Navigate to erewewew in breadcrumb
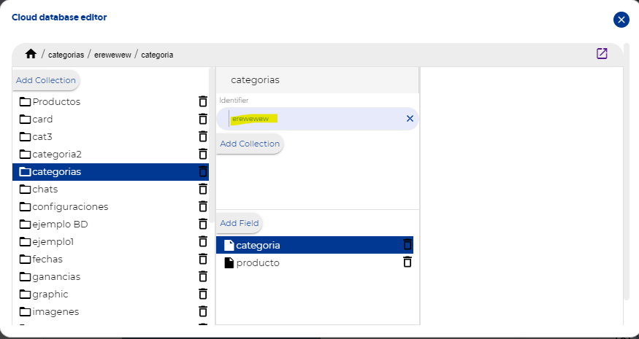Viewport: 639px width, 339px height. pyautogui.click(x=112, y=55)
